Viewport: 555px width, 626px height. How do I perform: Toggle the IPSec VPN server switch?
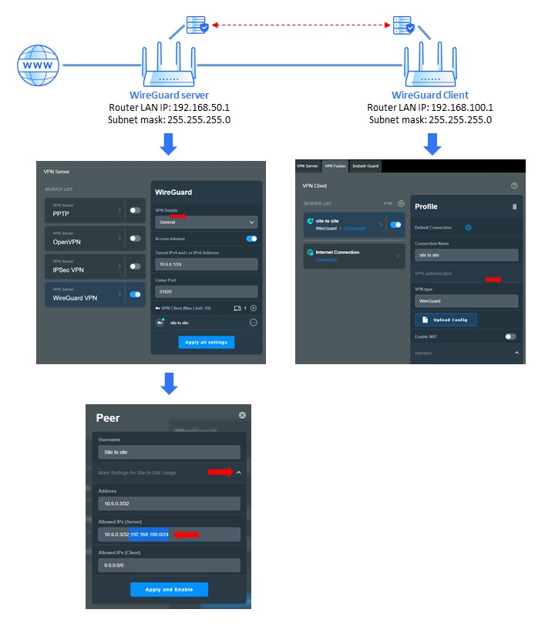pos(135,266)
